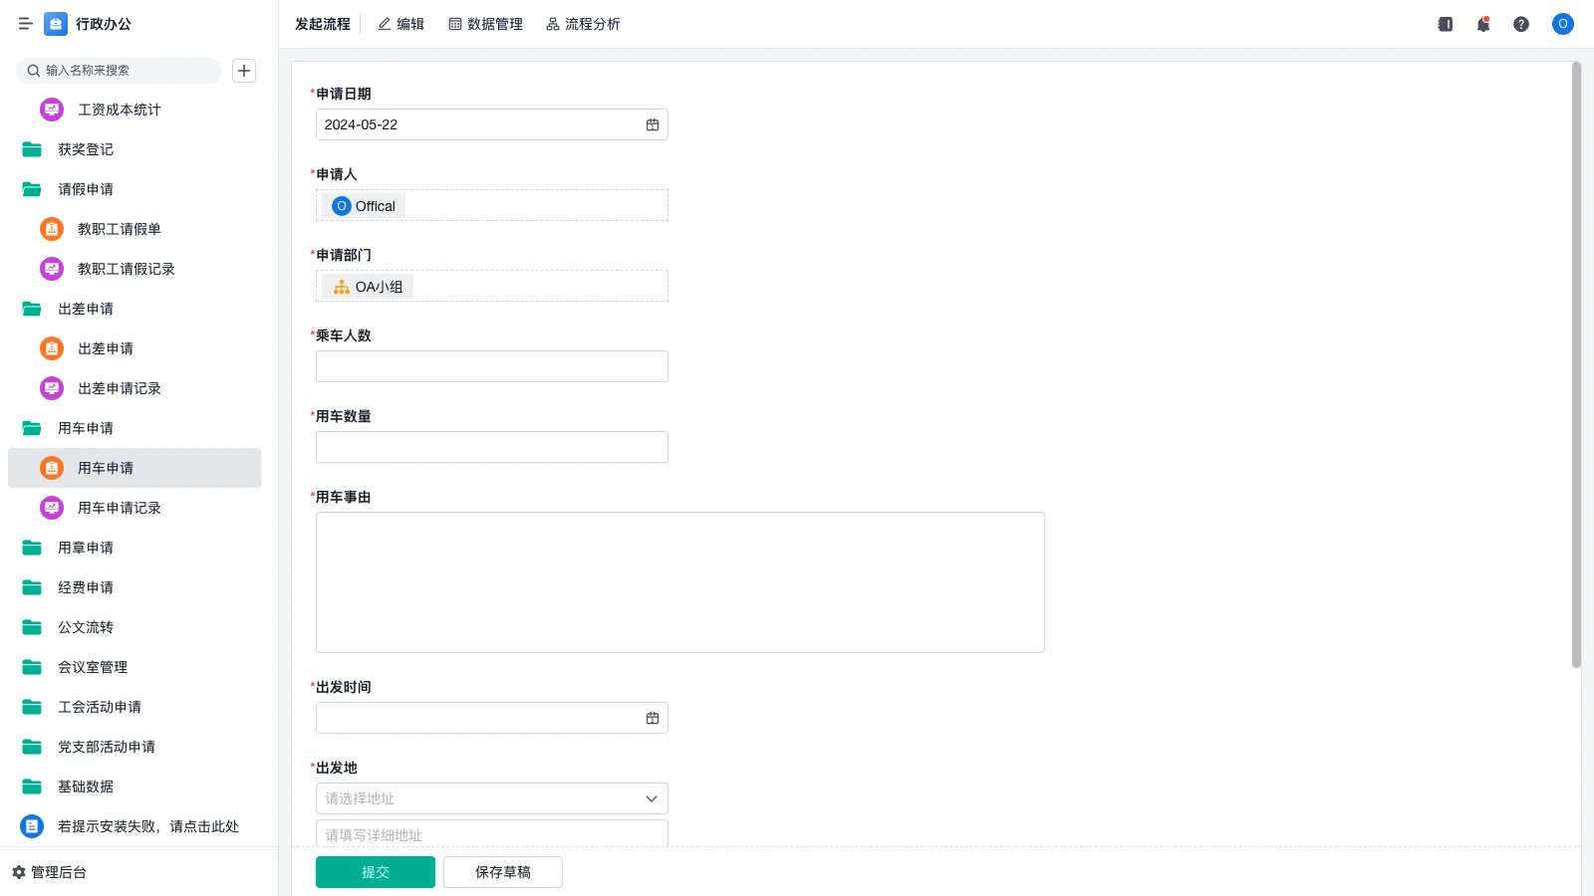The image size is (1594, 896).
Task: Expand the 经费申请 folder
Action: (134, 587)
